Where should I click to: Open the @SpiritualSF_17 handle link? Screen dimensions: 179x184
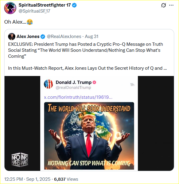[34, 11]
